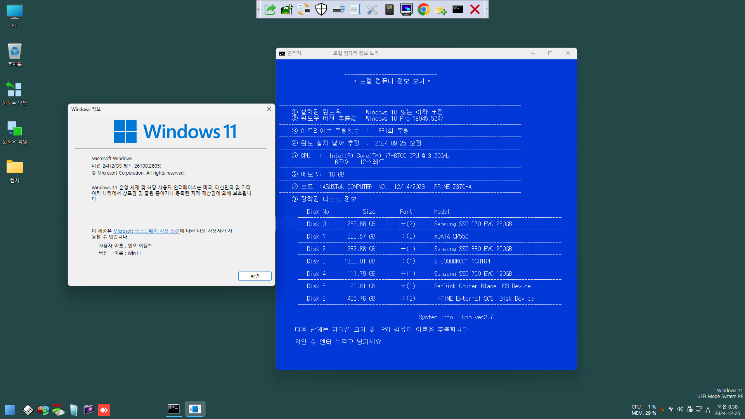Click the wrench and screwdriver tools icon
The height and width of the screenshot is (419, 745).
pyautogui.click(x=372, y=9)
